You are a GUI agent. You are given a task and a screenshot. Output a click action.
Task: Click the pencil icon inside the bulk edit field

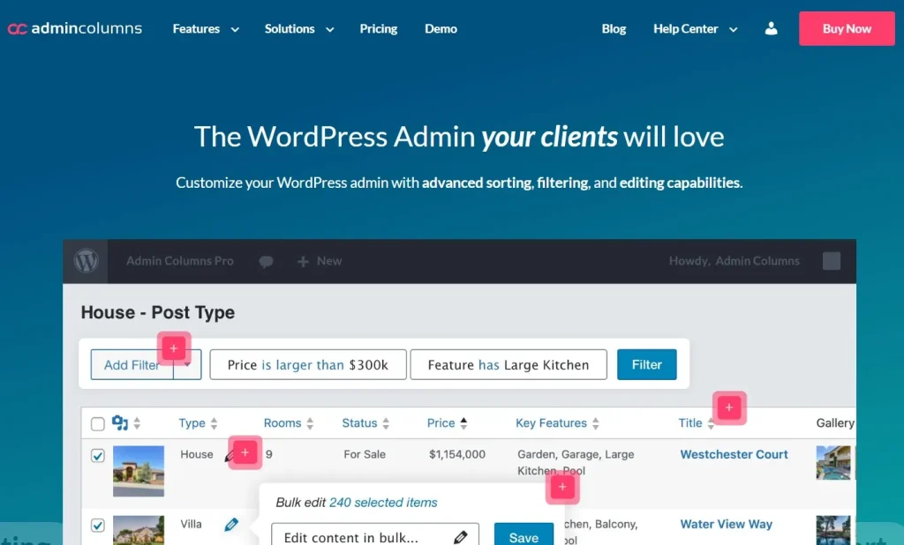pos(460,535)
